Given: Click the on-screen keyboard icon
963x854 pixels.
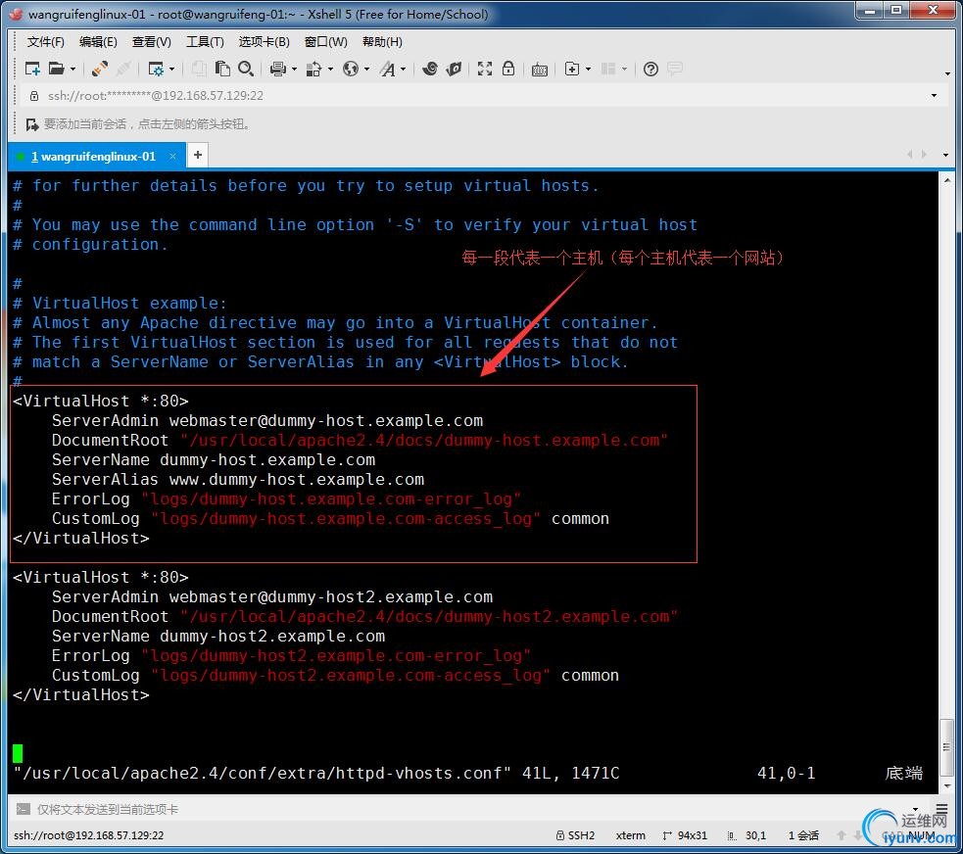Looking at the screenshot, I should 539,70.
